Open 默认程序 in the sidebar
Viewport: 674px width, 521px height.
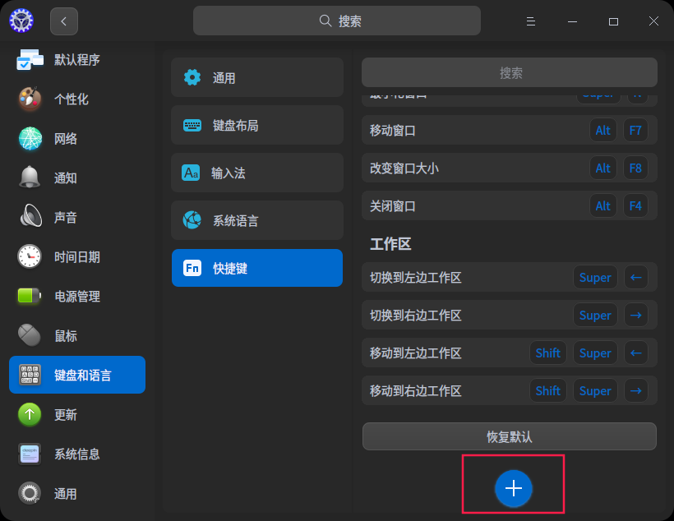[x=77, y=59]
